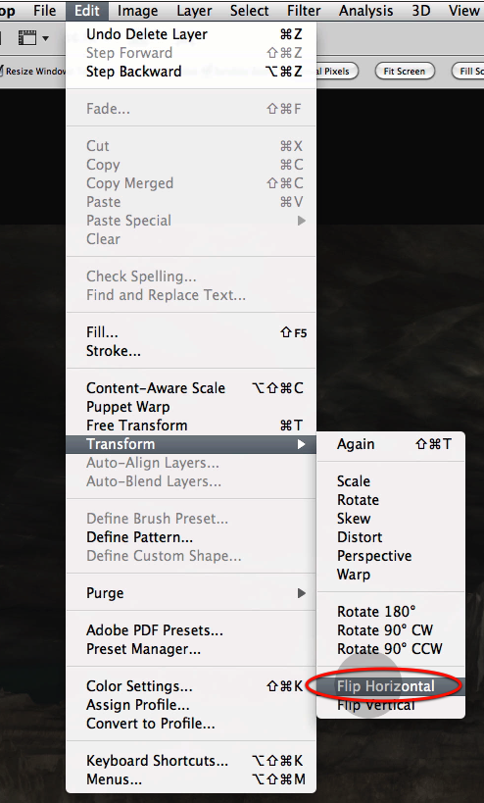Open Adobe PDF Presets...
The image size is (484, 803).
(x=191, y=630)
